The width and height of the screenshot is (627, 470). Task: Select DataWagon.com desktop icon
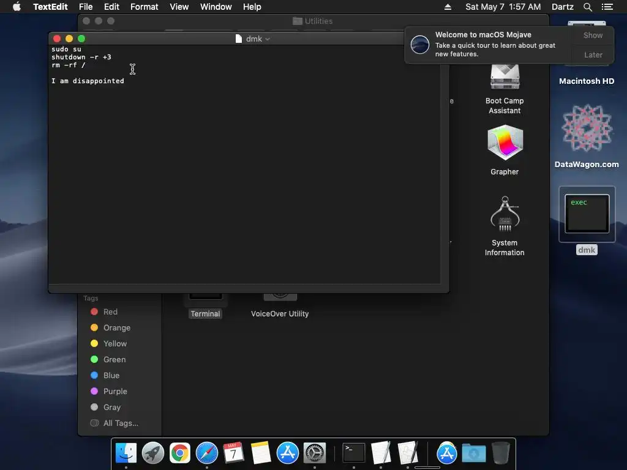(x=587, y=136)
